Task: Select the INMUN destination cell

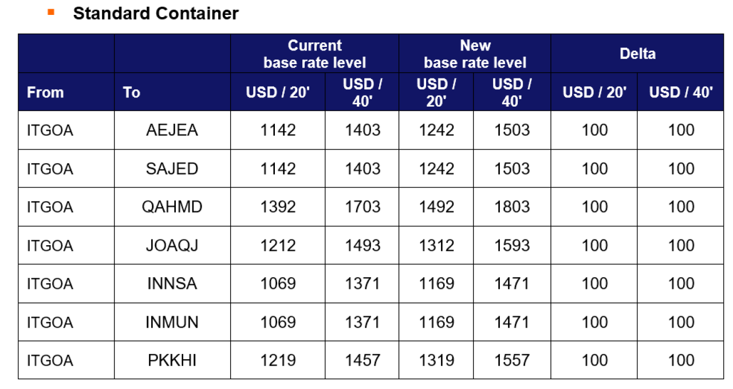Action: point(172,322)
